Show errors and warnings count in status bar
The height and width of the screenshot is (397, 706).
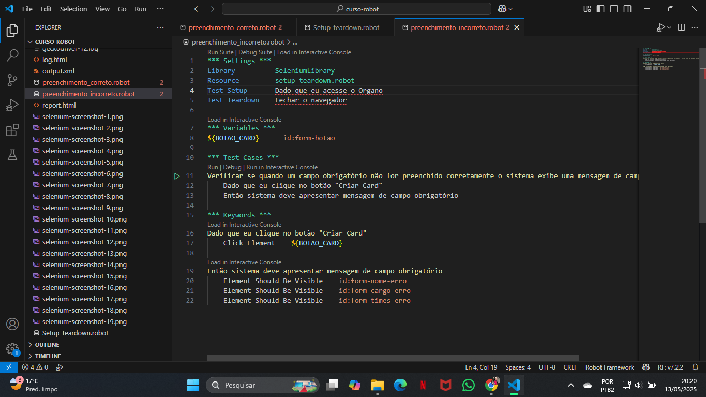35,367
